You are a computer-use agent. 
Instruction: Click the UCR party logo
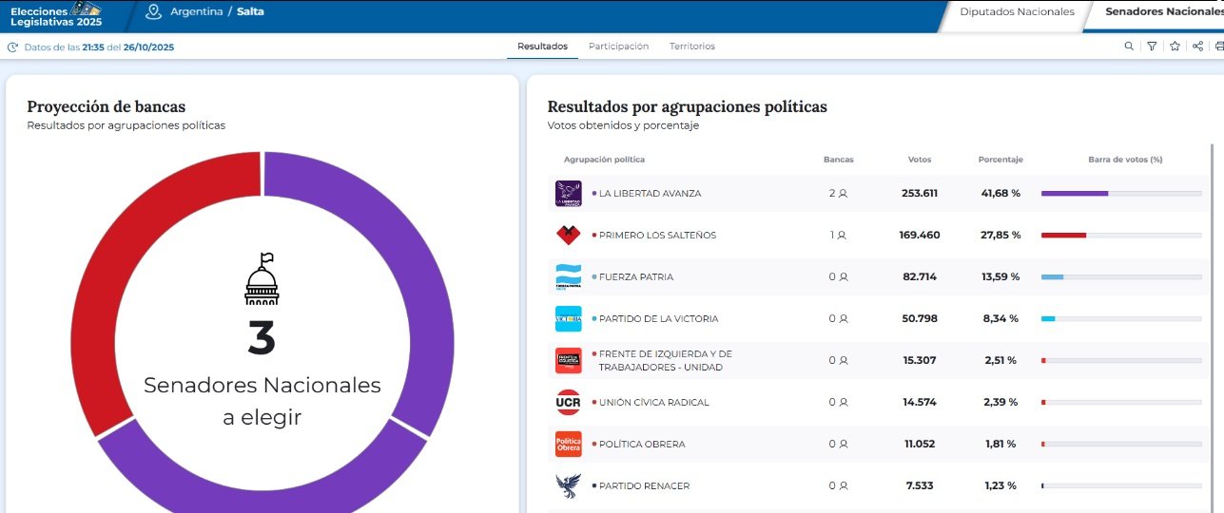(568, 402)
